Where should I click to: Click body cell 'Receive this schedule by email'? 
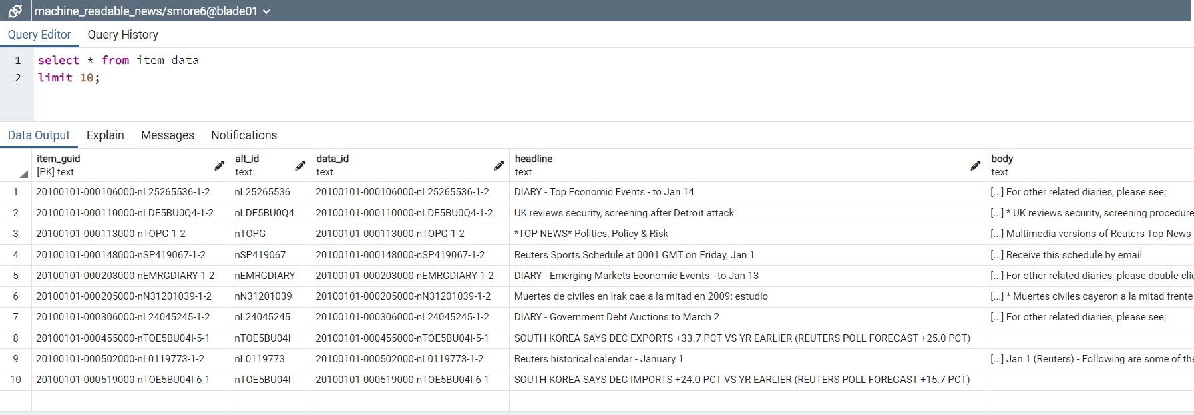(x=1090, y=255)
